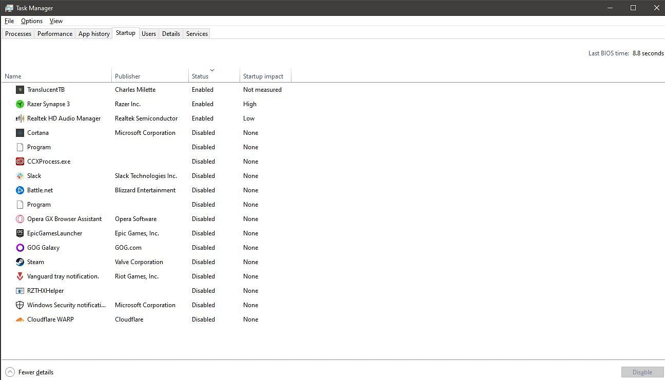
Task: Click the CCXProcess.exe Creative Cloud icon
Action: tap(20, 162)
